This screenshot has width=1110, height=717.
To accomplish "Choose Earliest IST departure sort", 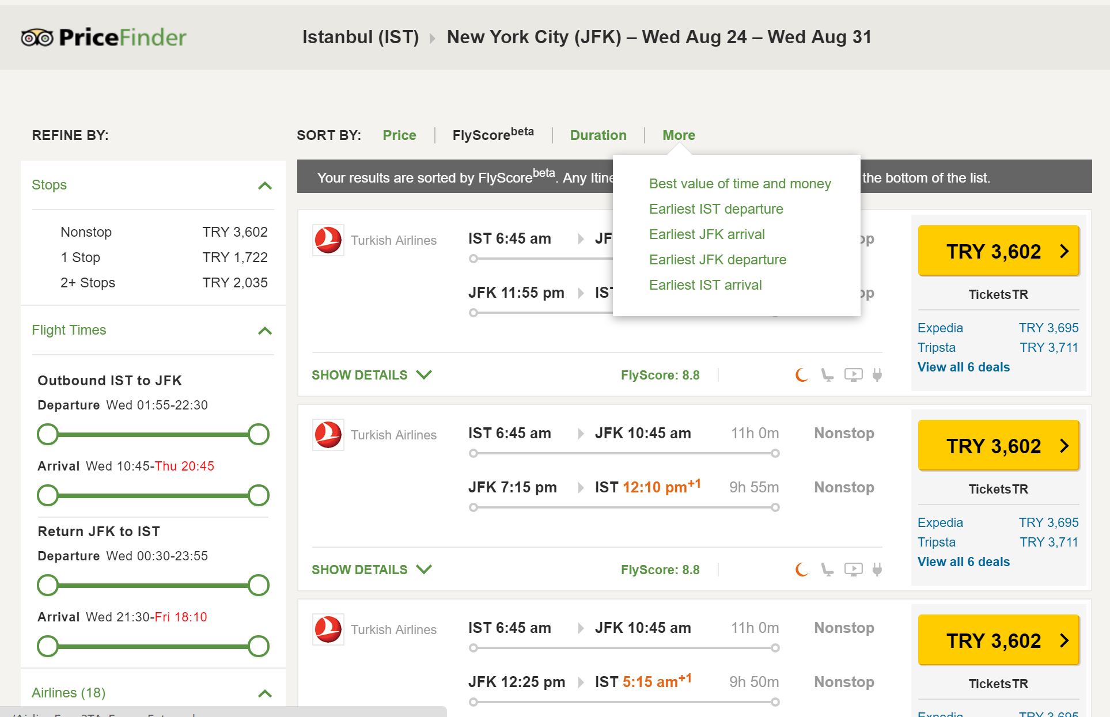I will pos(716,209).
